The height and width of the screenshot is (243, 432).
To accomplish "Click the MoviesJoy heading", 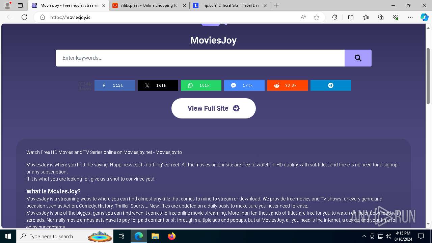I will coord(213,40).
